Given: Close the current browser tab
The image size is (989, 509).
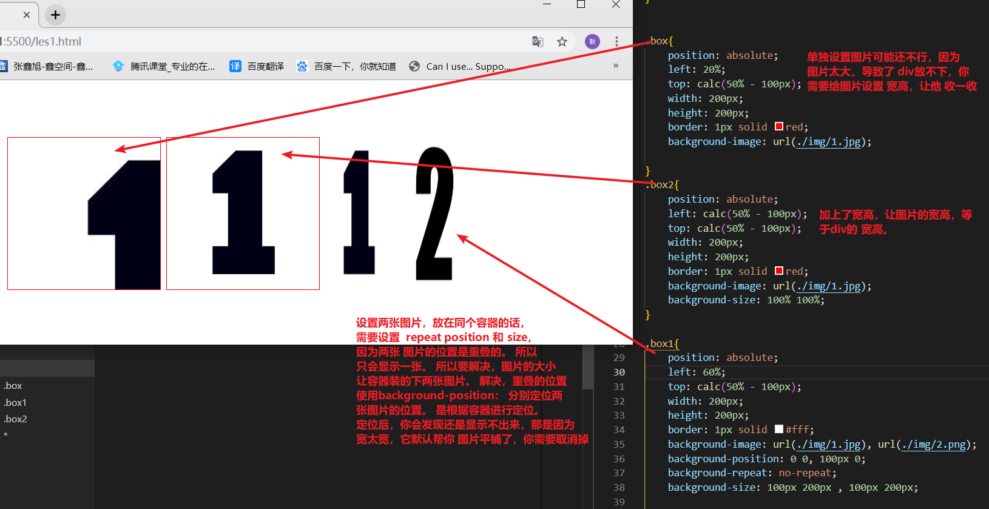Looking at the screenshot, I should click(x=27, y=15).
